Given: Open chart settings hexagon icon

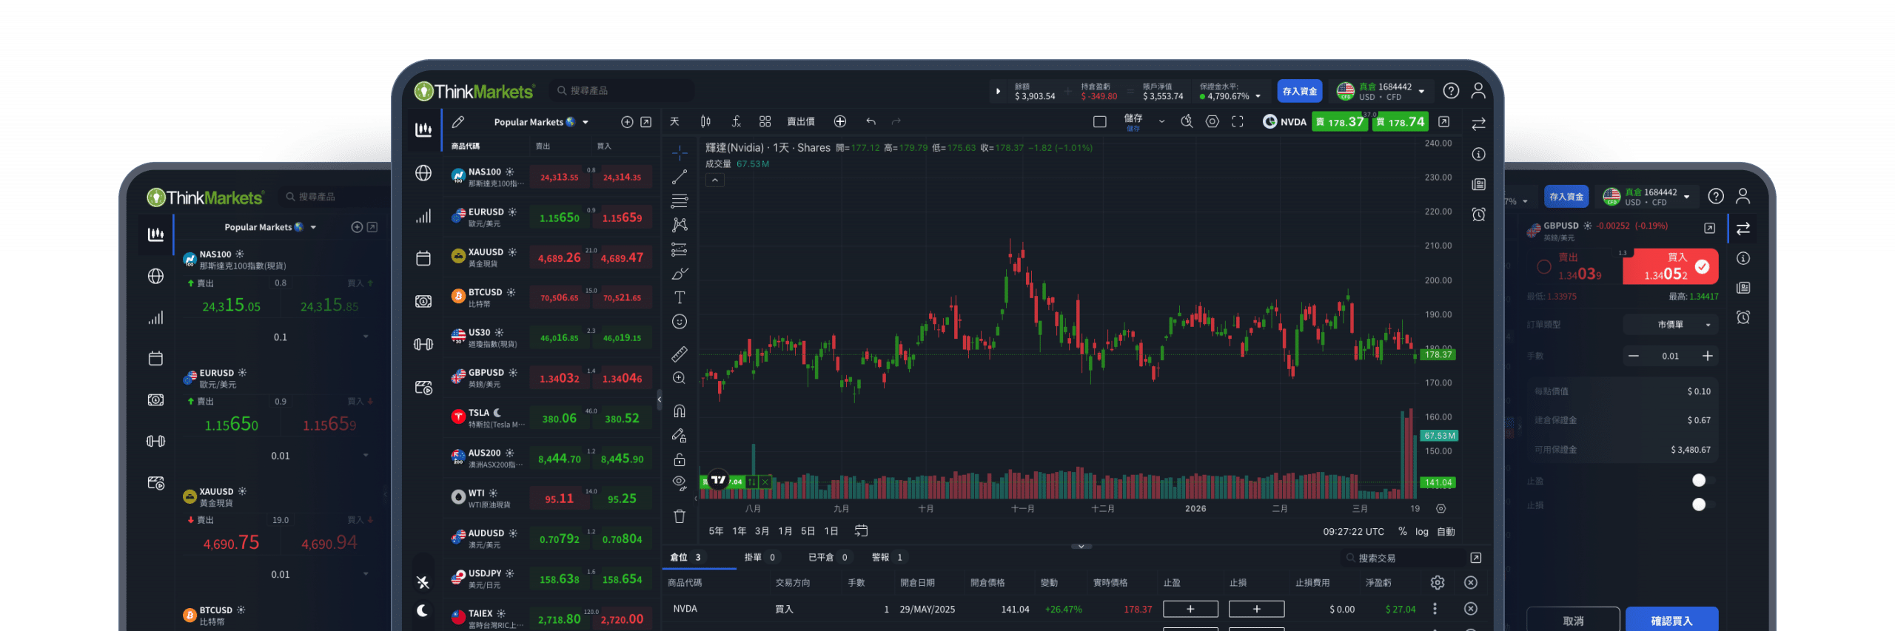Looking at the screenshot, I should [x=1213, y=121].
